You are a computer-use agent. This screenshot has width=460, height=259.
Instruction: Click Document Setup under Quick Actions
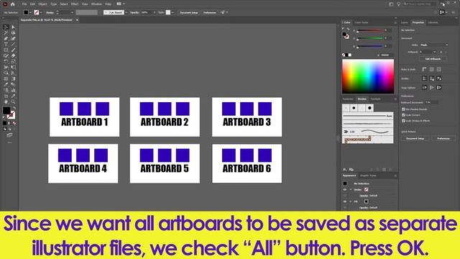(x=415, y=139)
